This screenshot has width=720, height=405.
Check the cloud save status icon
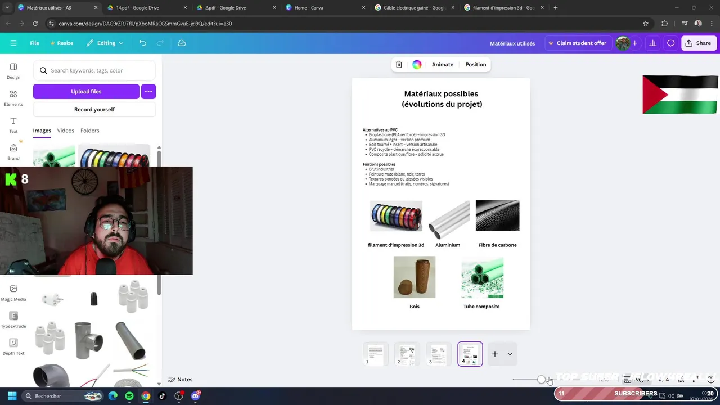click(182, 43)
